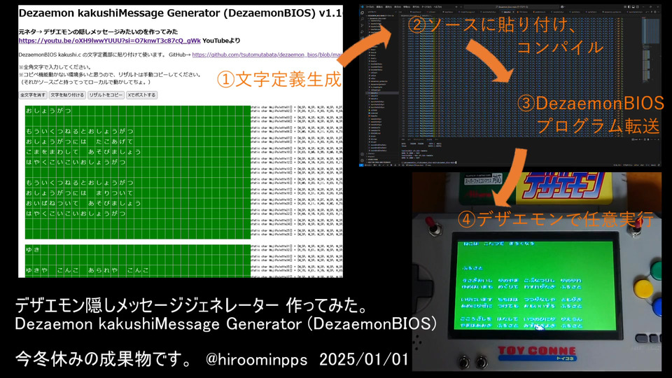The image size is (672, 378).
Task: Select grid row おいばねついて あそびましょう
Action: point(138,203)
